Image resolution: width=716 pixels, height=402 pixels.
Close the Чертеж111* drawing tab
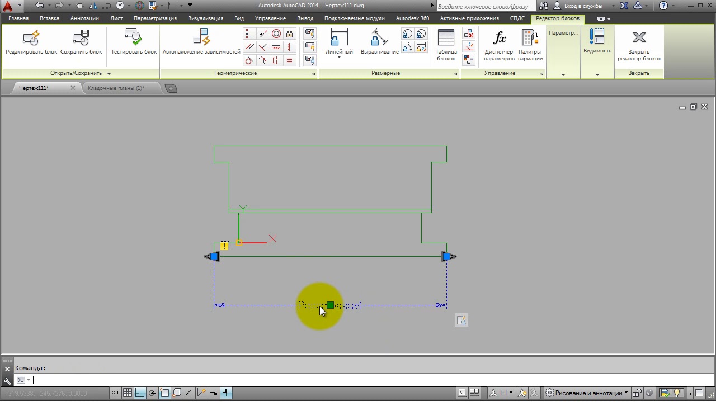73,88
